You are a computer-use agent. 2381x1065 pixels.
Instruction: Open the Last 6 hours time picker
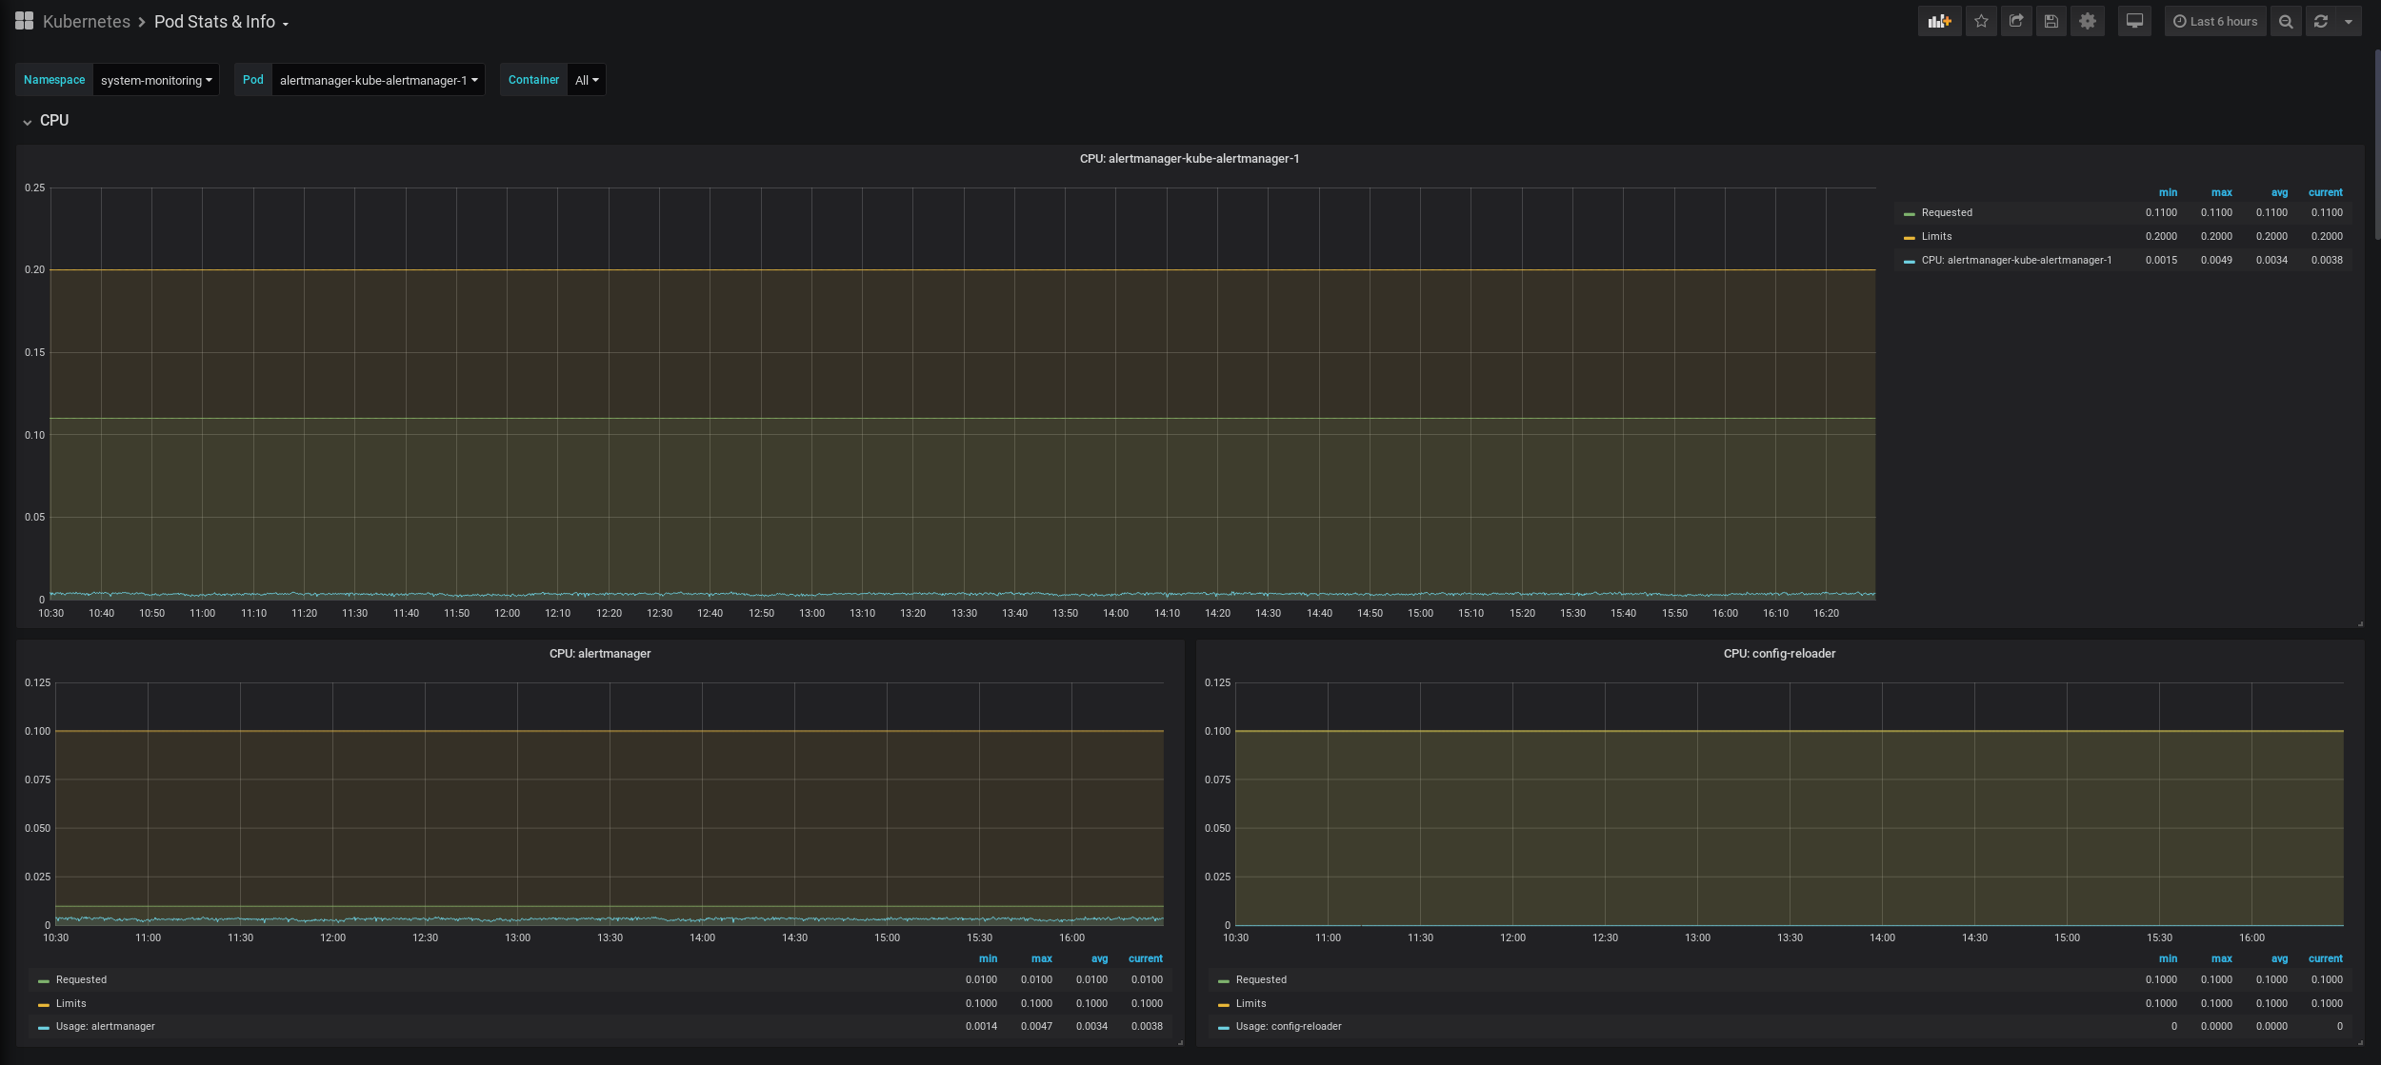[x=2215, y=21]
